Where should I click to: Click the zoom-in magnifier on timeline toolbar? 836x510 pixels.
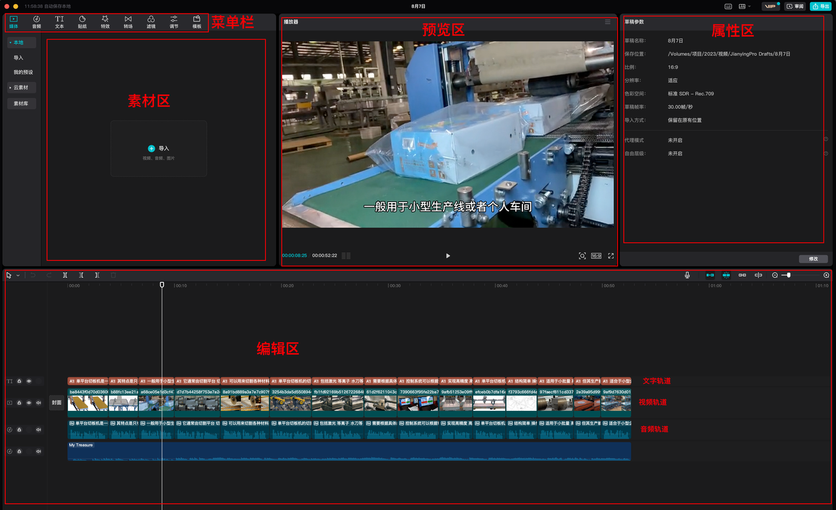coord(826,275)
